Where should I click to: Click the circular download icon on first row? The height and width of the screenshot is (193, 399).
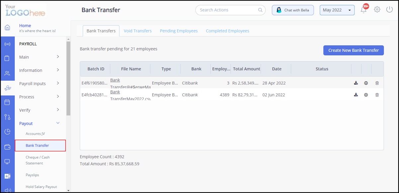[x=366, y=83]
